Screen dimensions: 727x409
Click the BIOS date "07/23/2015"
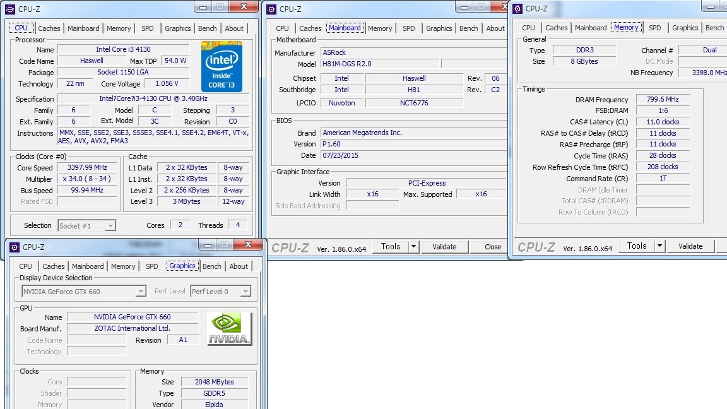413,155
